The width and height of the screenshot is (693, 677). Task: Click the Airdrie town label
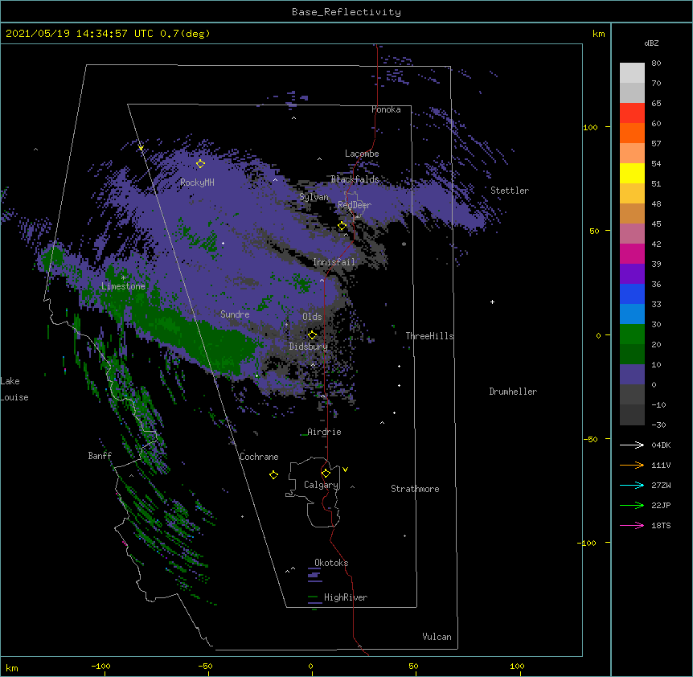[x=324, y=432]
